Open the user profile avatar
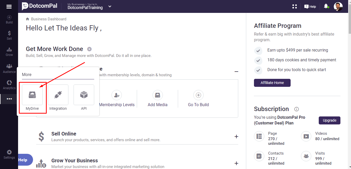Screen dimensions: 351x169 338,6
